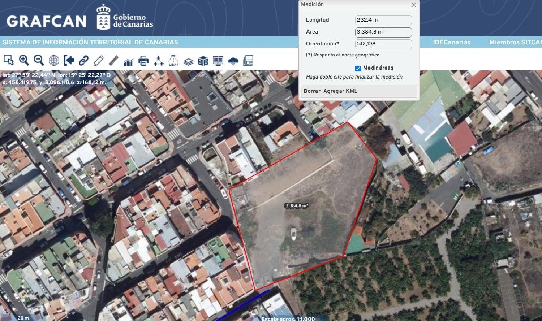Image resolution: width=542 pixels, height=321 pixels.
Task: Click the Escala aprox. 1:1.000 text
Action: [288, 319]
